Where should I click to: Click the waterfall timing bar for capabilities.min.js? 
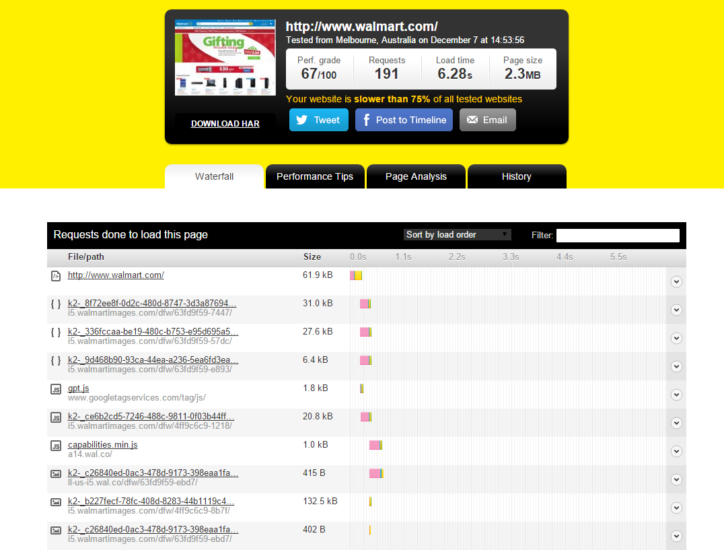click(376, 445)
